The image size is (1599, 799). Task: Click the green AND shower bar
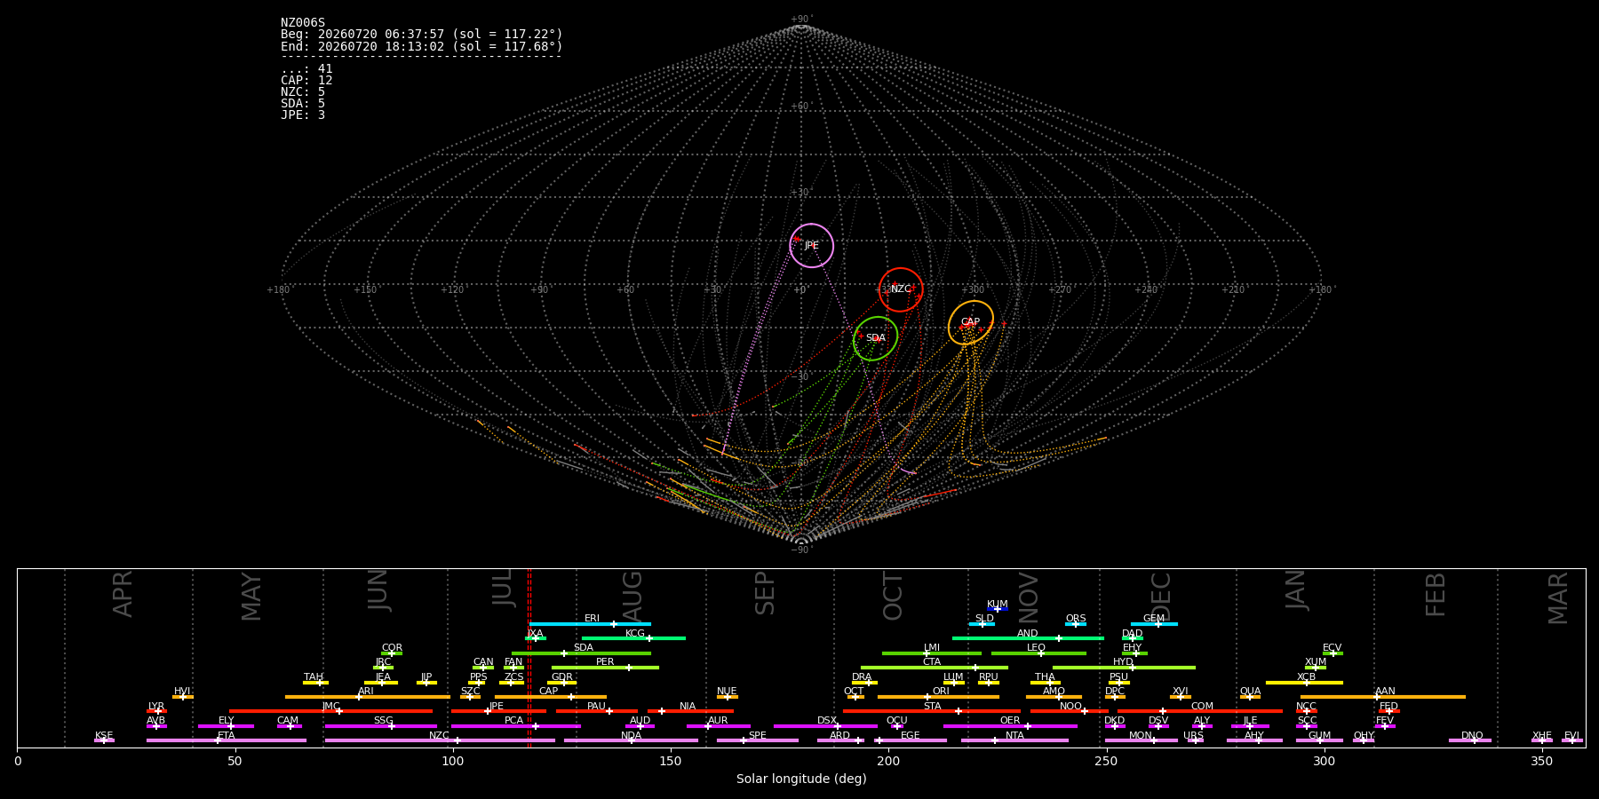coord(1028,638)
